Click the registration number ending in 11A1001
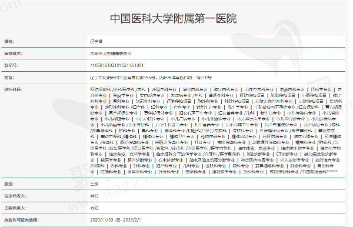 click(117, 65)
